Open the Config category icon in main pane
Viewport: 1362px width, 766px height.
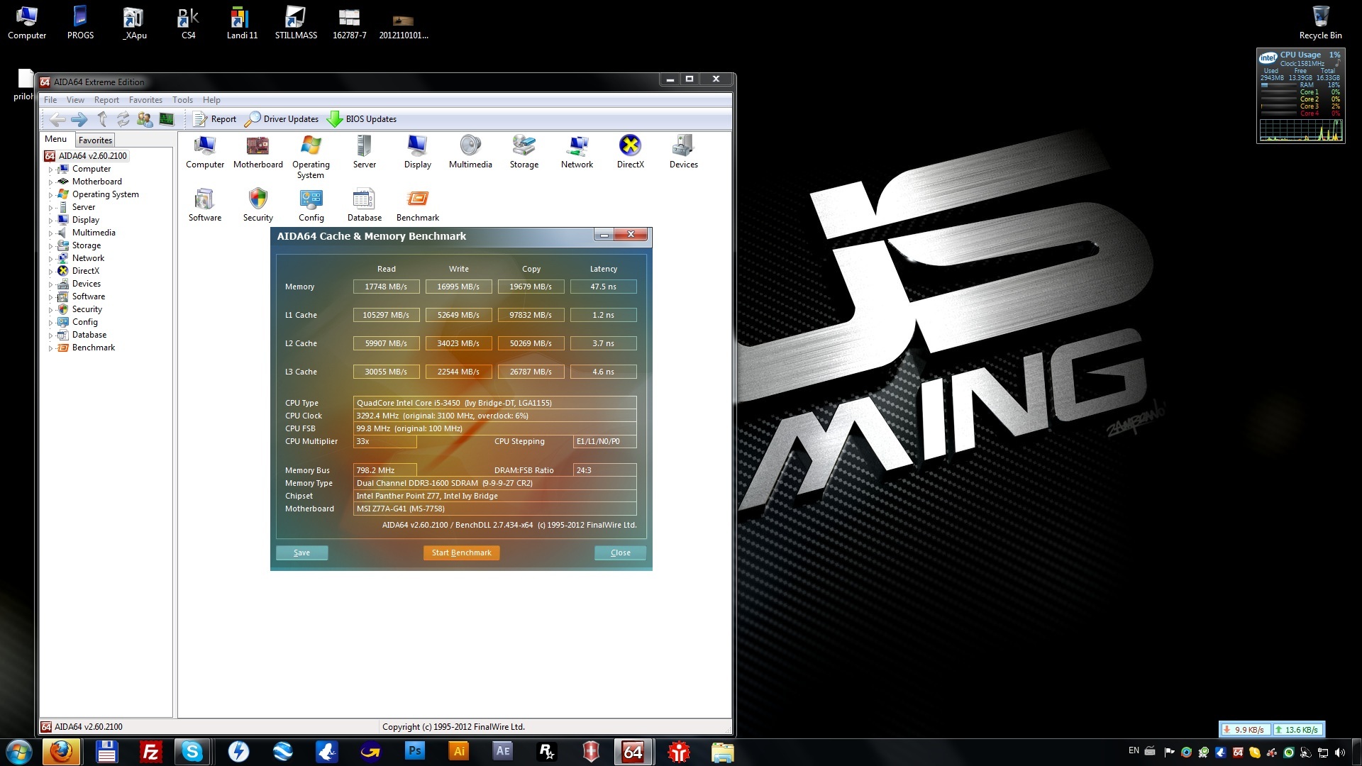tap(311, 205)
